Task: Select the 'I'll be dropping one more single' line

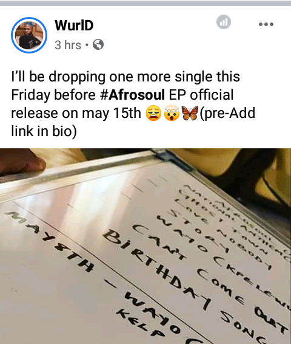Action: 125,77
